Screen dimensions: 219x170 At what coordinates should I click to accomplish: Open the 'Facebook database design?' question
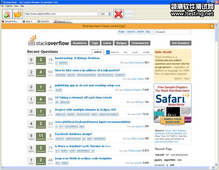click(74, 134)
